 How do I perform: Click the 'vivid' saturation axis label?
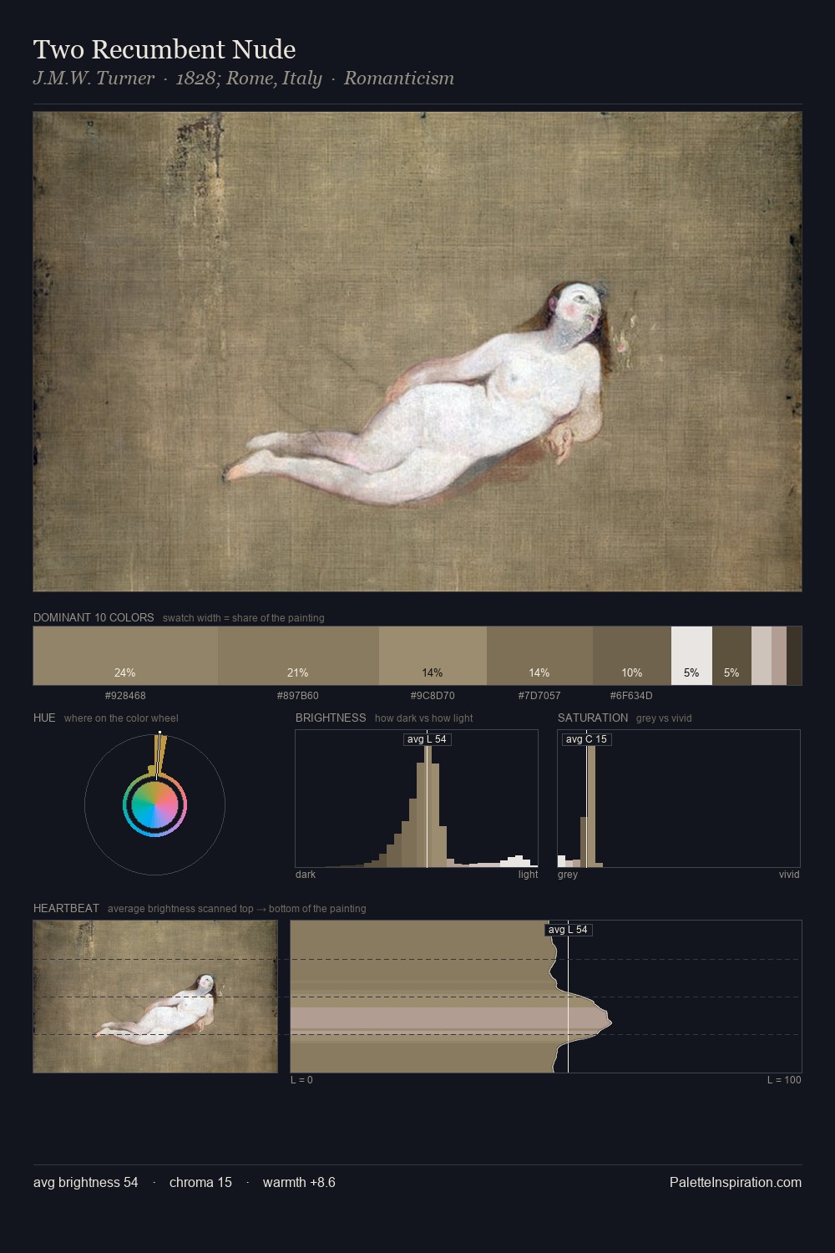(789, 875)
